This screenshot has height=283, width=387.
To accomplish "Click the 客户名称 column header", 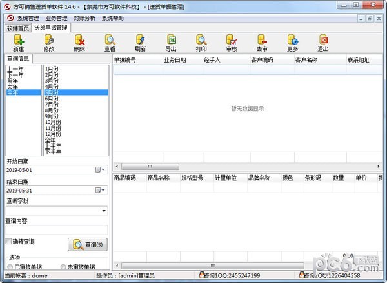I will (321, 60).
